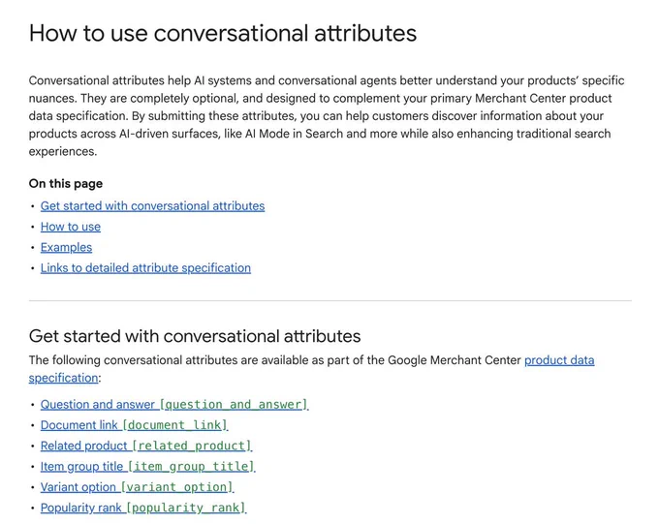Click 'Google Merchant Center' text above attribute list
The image size is (659, 524).
[x=455, y=360]
